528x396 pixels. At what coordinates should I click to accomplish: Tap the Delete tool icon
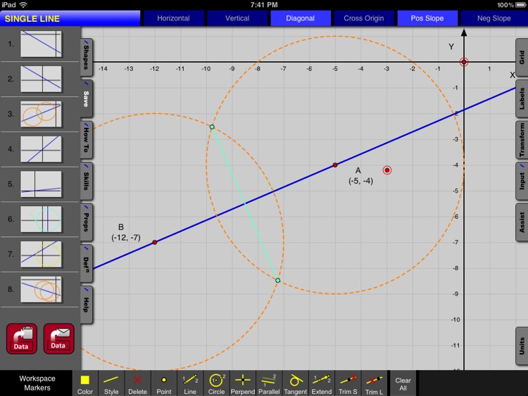(x=137, y=383)
